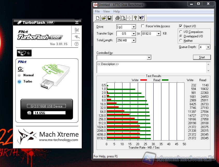Open the Drive dropdown
This screenshot has height=167, width=219.
coord(133,27)
